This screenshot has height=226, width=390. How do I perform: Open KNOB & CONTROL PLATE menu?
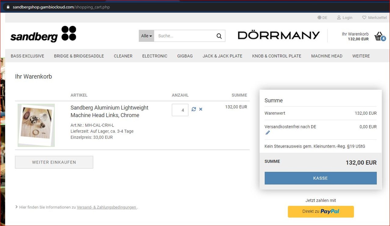tap(277, 56)
